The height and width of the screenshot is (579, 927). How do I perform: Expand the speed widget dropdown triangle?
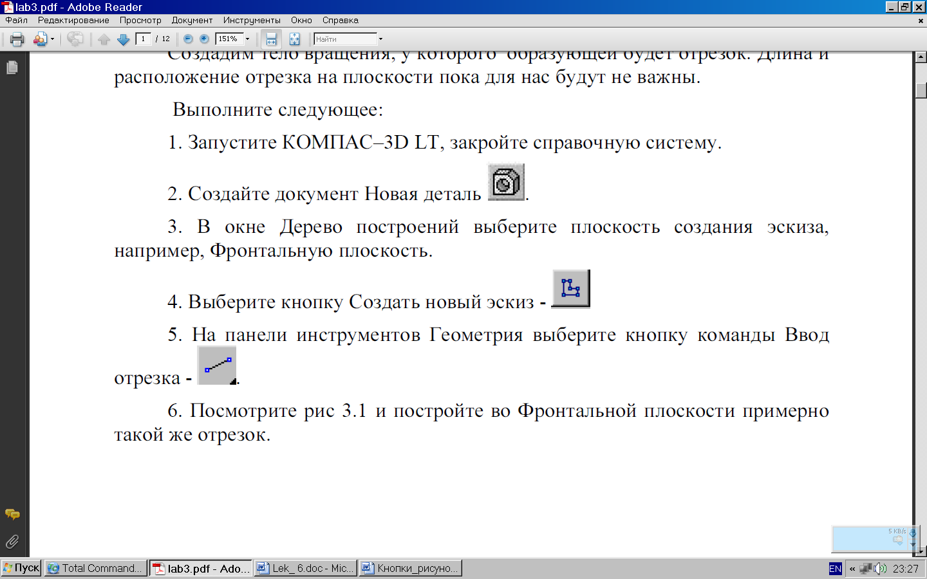[x=912, y=544]
